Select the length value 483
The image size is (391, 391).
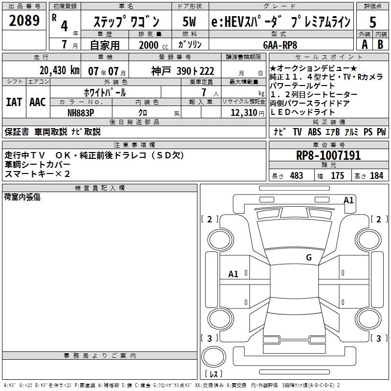click(x=296, y=175)
